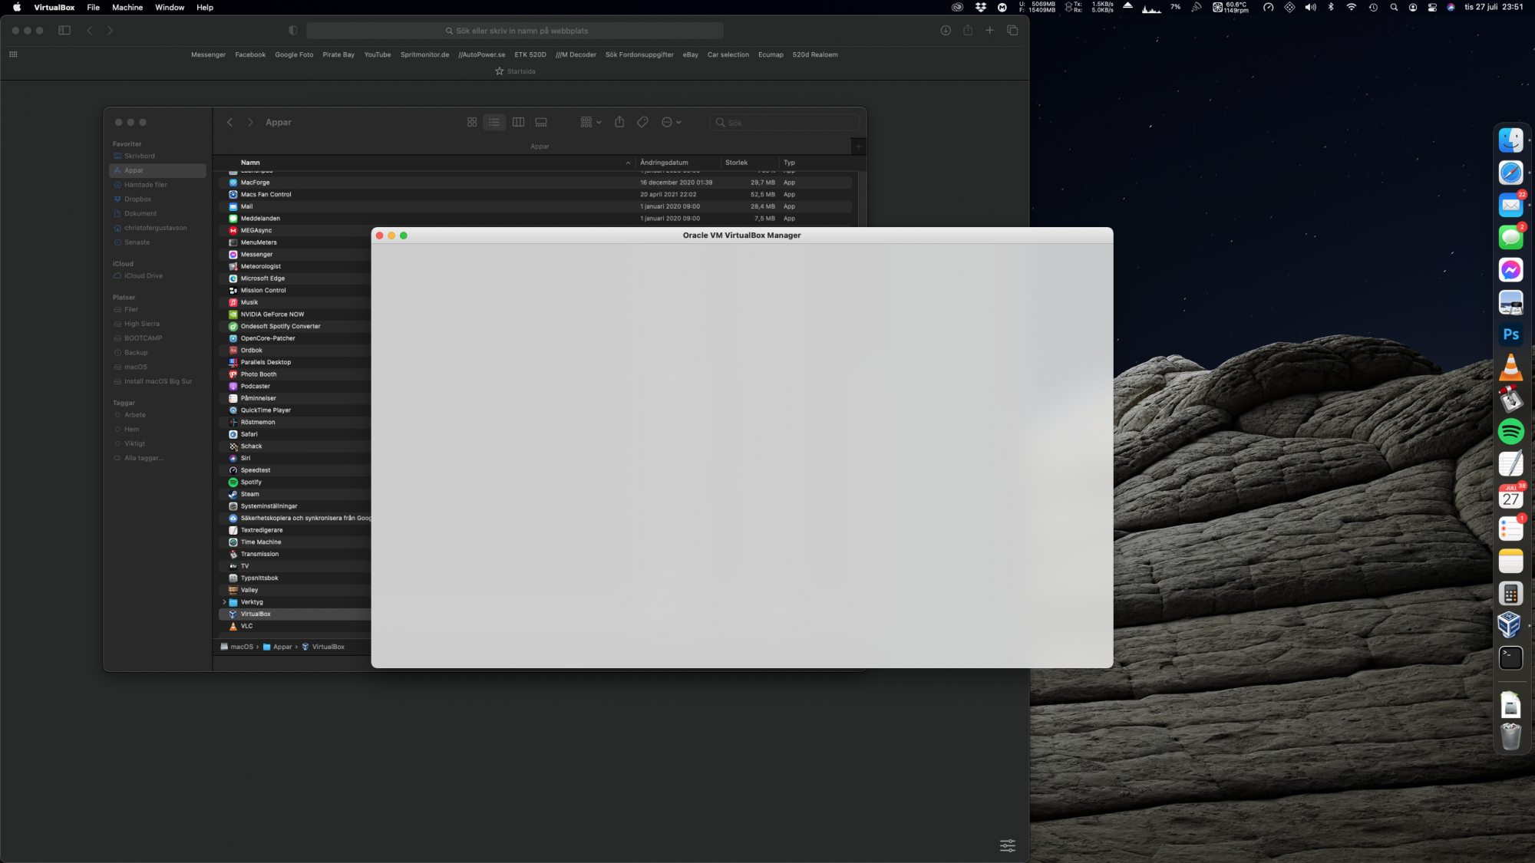Open Photoshop from the Dock
Viewport: 1535px width, 863px height.
(1510, 334)
